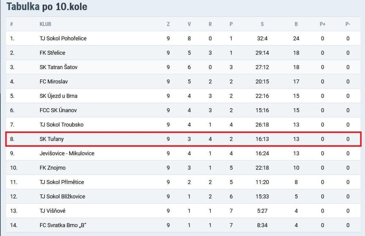Open TJ Sokol Troubsko club page
The width and height of the screenshot is (365, 236).
pos(61,125)
